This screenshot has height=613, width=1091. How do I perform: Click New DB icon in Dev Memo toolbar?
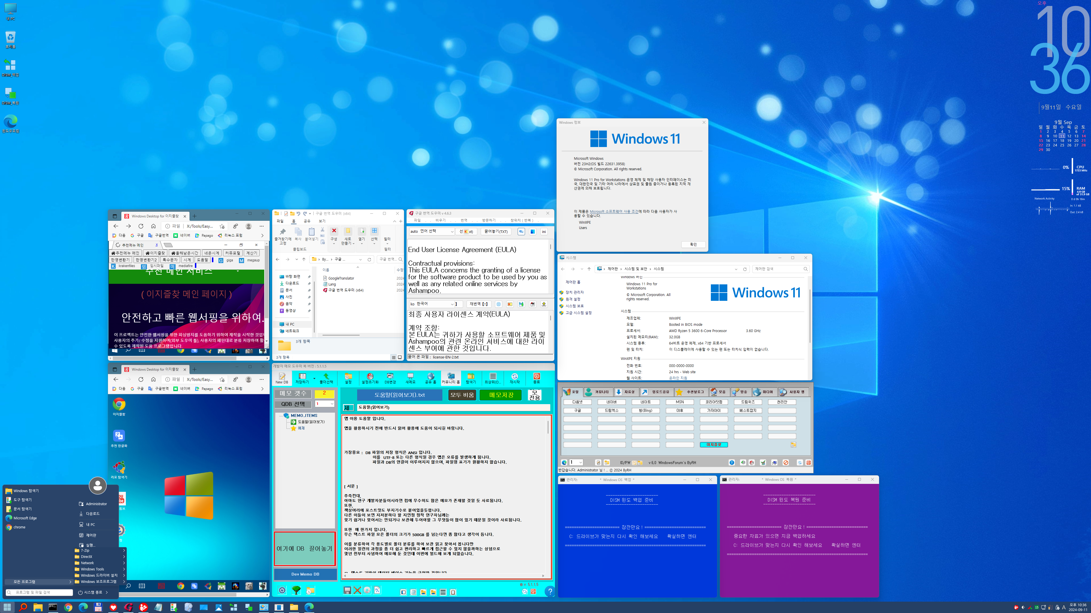(282, 378)
